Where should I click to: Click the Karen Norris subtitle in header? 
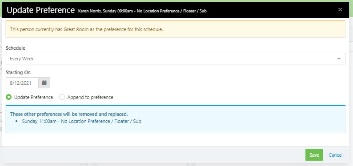[x=142, y=11]
